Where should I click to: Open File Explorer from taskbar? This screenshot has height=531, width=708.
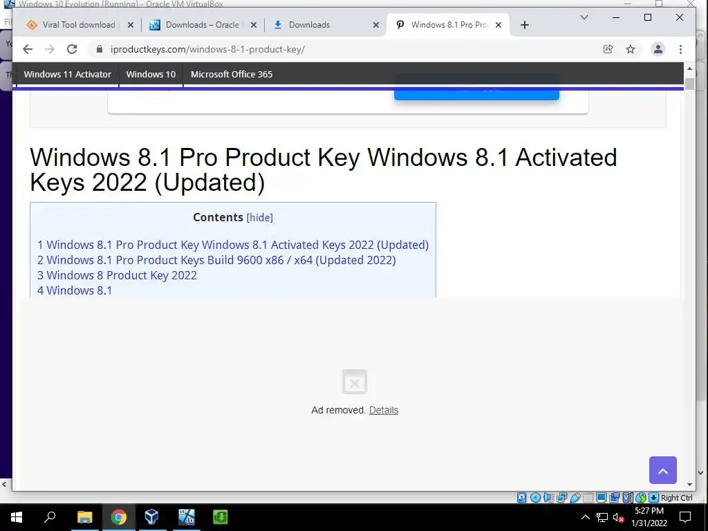coord(84,517)
